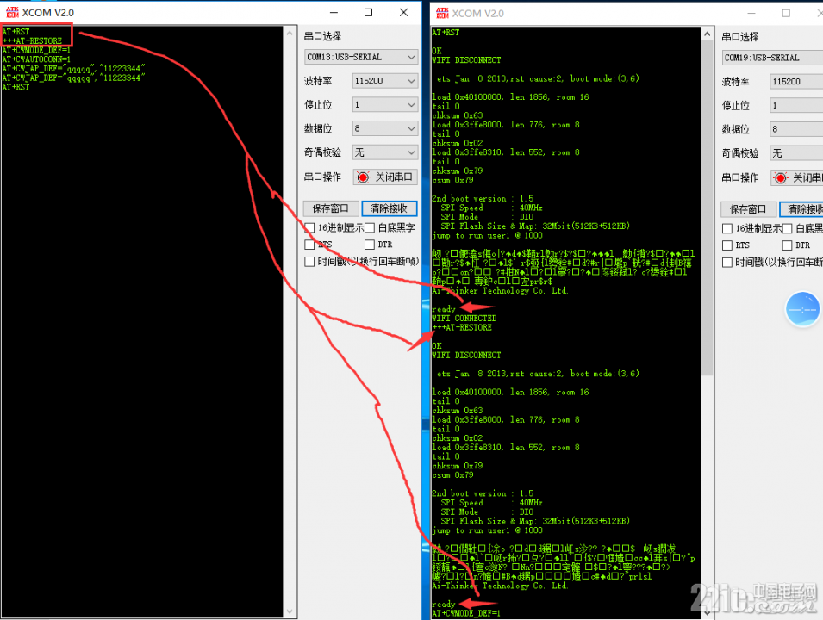Screen dimensions: 823x620
Task: Open COM19:USB-SERIAL port dropdown in right window
Action: (x=772, y=58)
